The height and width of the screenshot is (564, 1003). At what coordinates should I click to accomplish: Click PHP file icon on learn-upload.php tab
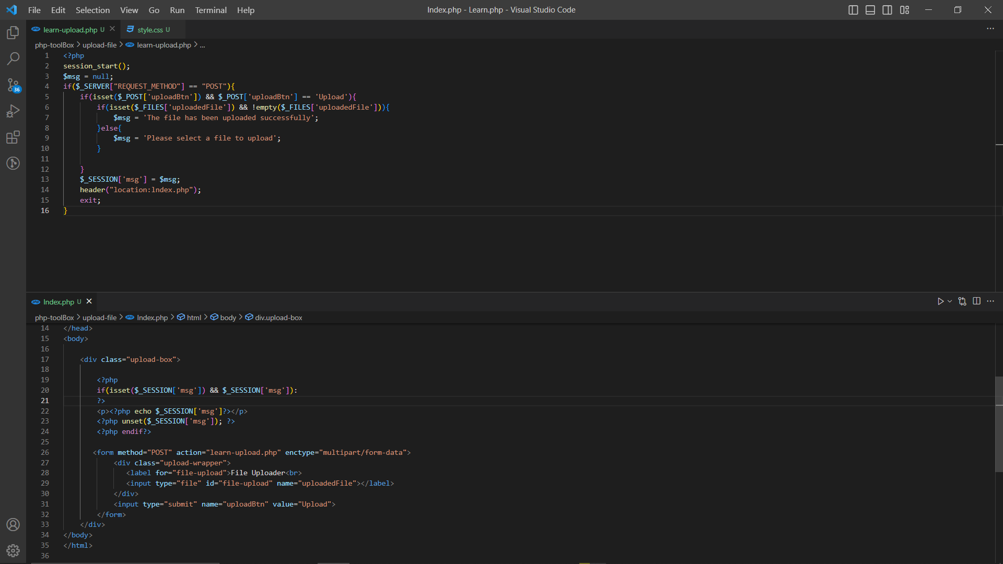[36, 30]
